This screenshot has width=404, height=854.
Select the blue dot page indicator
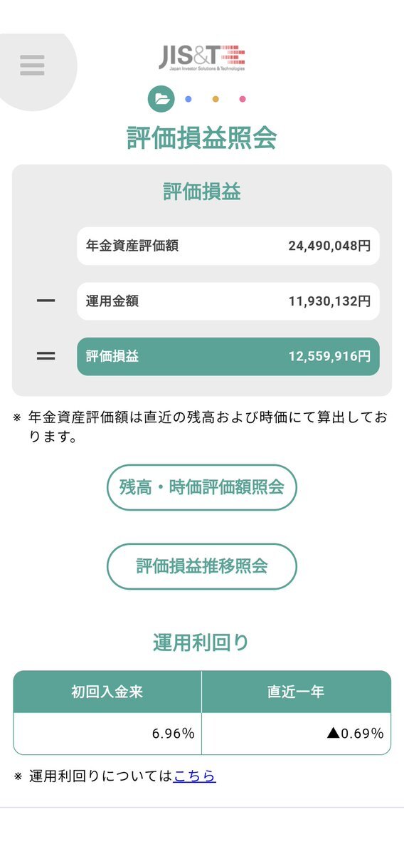pos(188,99)
